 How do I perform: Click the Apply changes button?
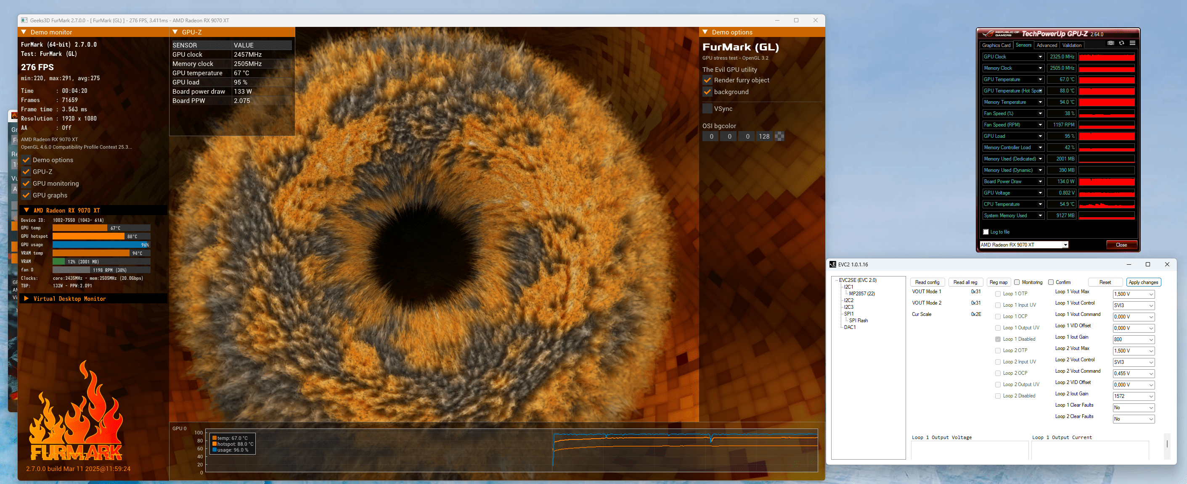pos(1143,282)
